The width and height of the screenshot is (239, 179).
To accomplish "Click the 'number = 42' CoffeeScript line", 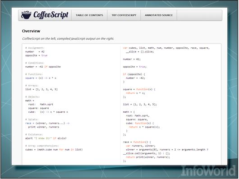I will [x=35, y=52].
